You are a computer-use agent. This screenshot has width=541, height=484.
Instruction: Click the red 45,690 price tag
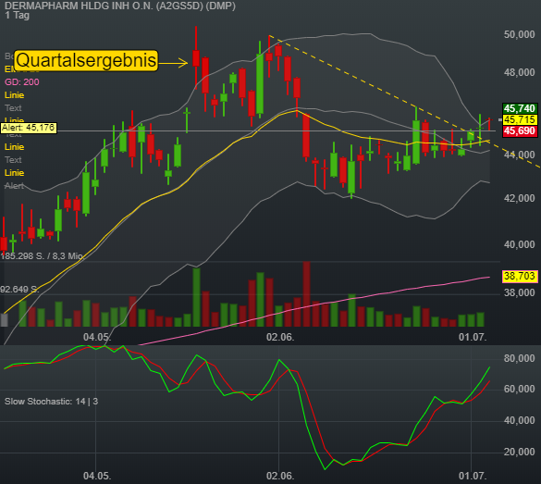(x=519, y=130)
